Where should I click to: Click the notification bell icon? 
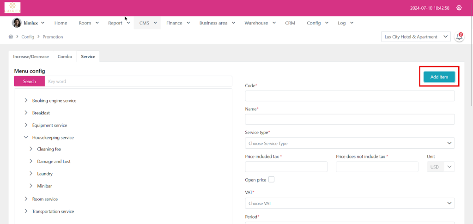click(x=459, y=37)
